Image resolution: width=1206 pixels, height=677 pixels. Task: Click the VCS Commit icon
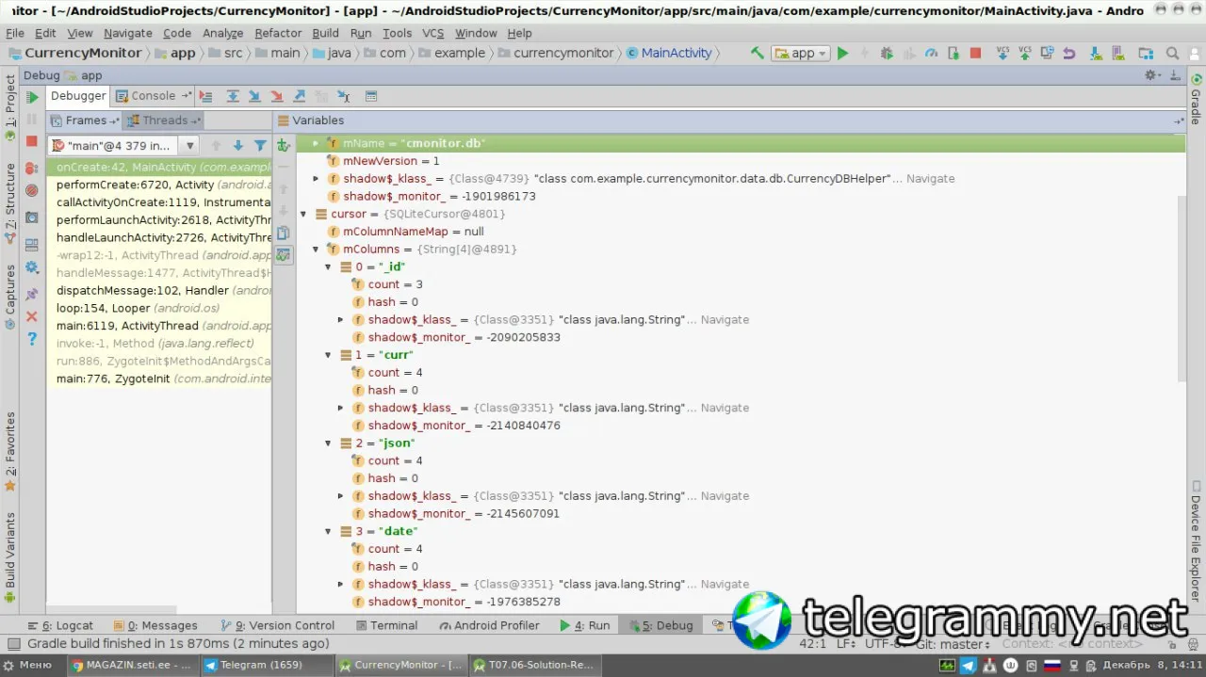tap(1025, 53)
